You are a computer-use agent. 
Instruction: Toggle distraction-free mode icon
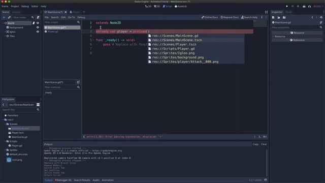click(266, 12)
